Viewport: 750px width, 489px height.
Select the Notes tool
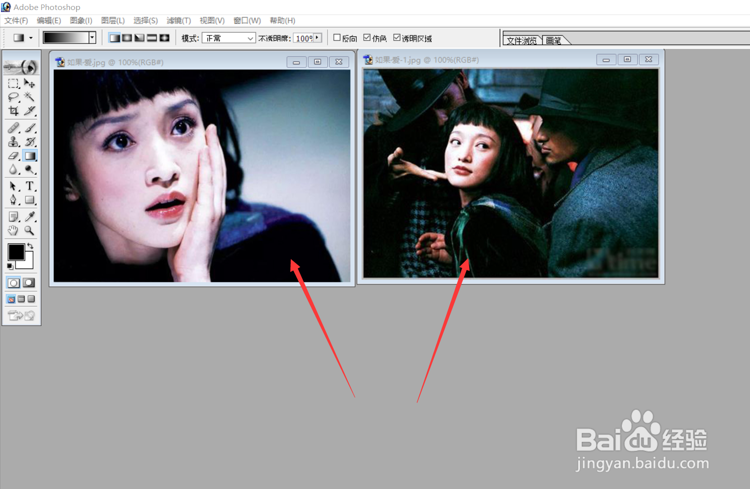(x=13, y=217)
